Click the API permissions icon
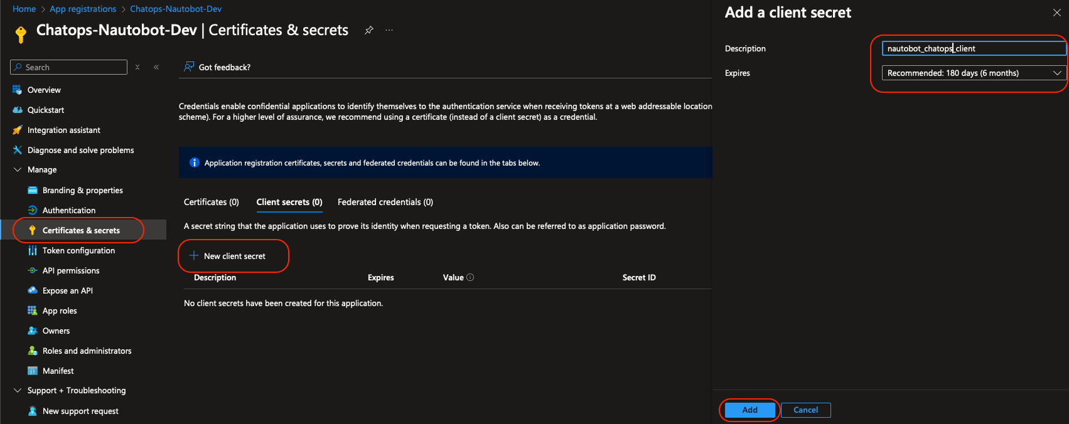The width and height of the screenshot is (1069, 424). 33,270
